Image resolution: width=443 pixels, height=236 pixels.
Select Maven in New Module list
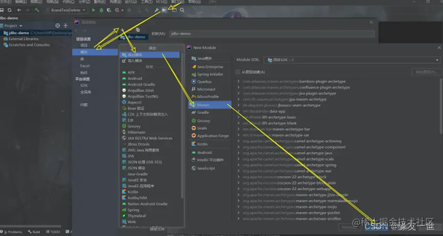click(210, 105)
